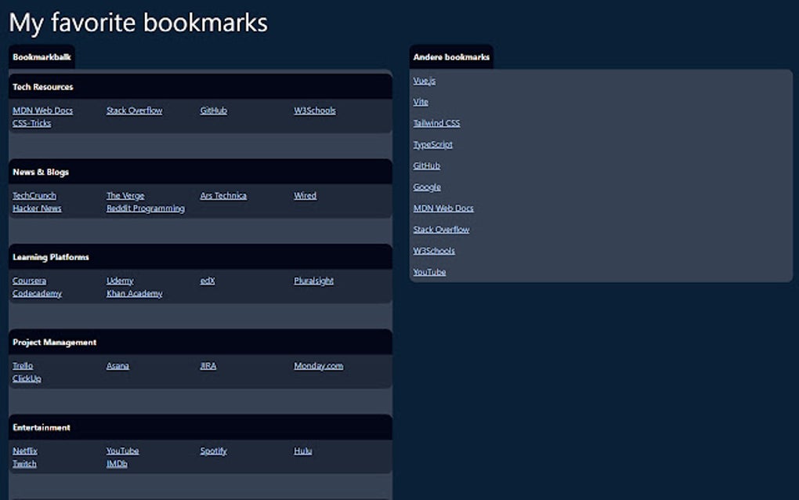Viewport: 799px width, 500px height.
Task: Click YouTube link in Entertainment section
Action: tap(122, 451)
